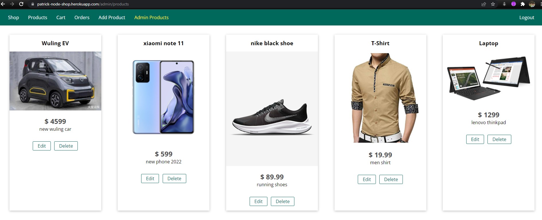This screenshot has width=542, height=220.
Task: Click the browser address bar URL
Action: point(83,4)
